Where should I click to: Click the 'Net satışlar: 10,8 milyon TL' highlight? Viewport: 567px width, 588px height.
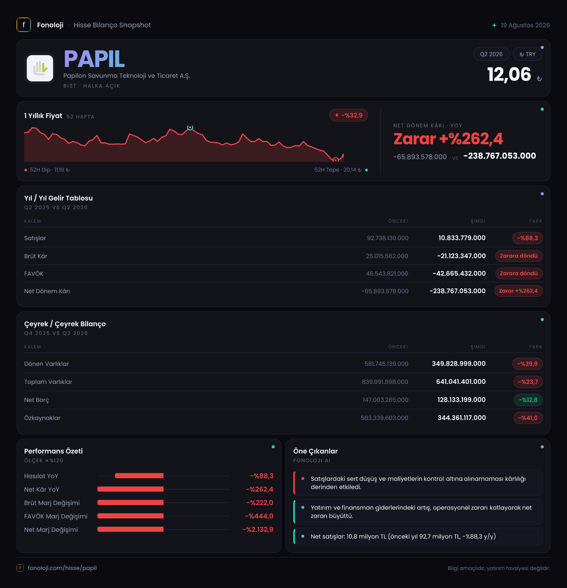point(418,536)
